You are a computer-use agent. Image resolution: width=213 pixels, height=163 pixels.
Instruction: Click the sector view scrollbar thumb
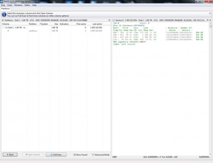click(210, 26)
